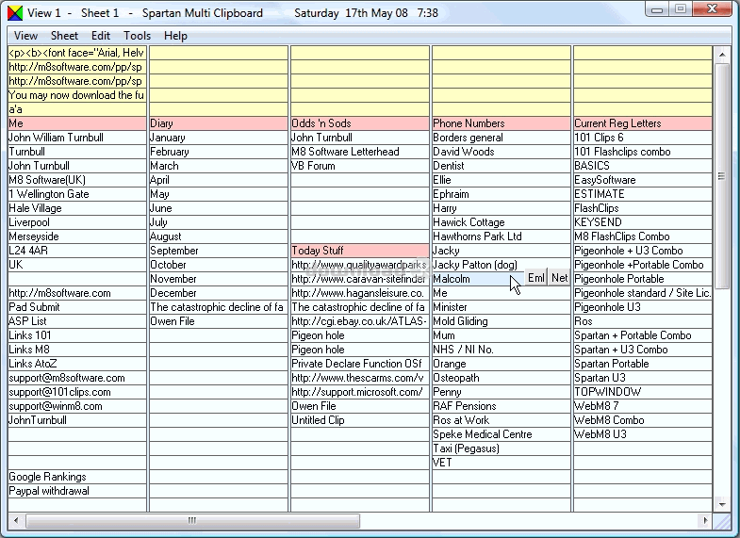Select the Current Reg Letters header
Image resolution: width=740 pixels, height=538 pixels.
pyautogui.click(x=642, y=123)
